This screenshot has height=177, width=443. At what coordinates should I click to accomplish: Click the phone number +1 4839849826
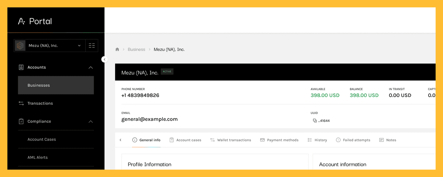140,96
